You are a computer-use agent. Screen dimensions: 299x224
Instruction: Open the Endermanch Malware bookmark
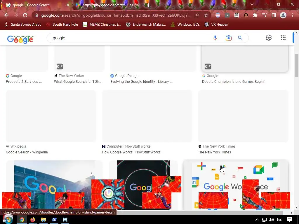146,24
